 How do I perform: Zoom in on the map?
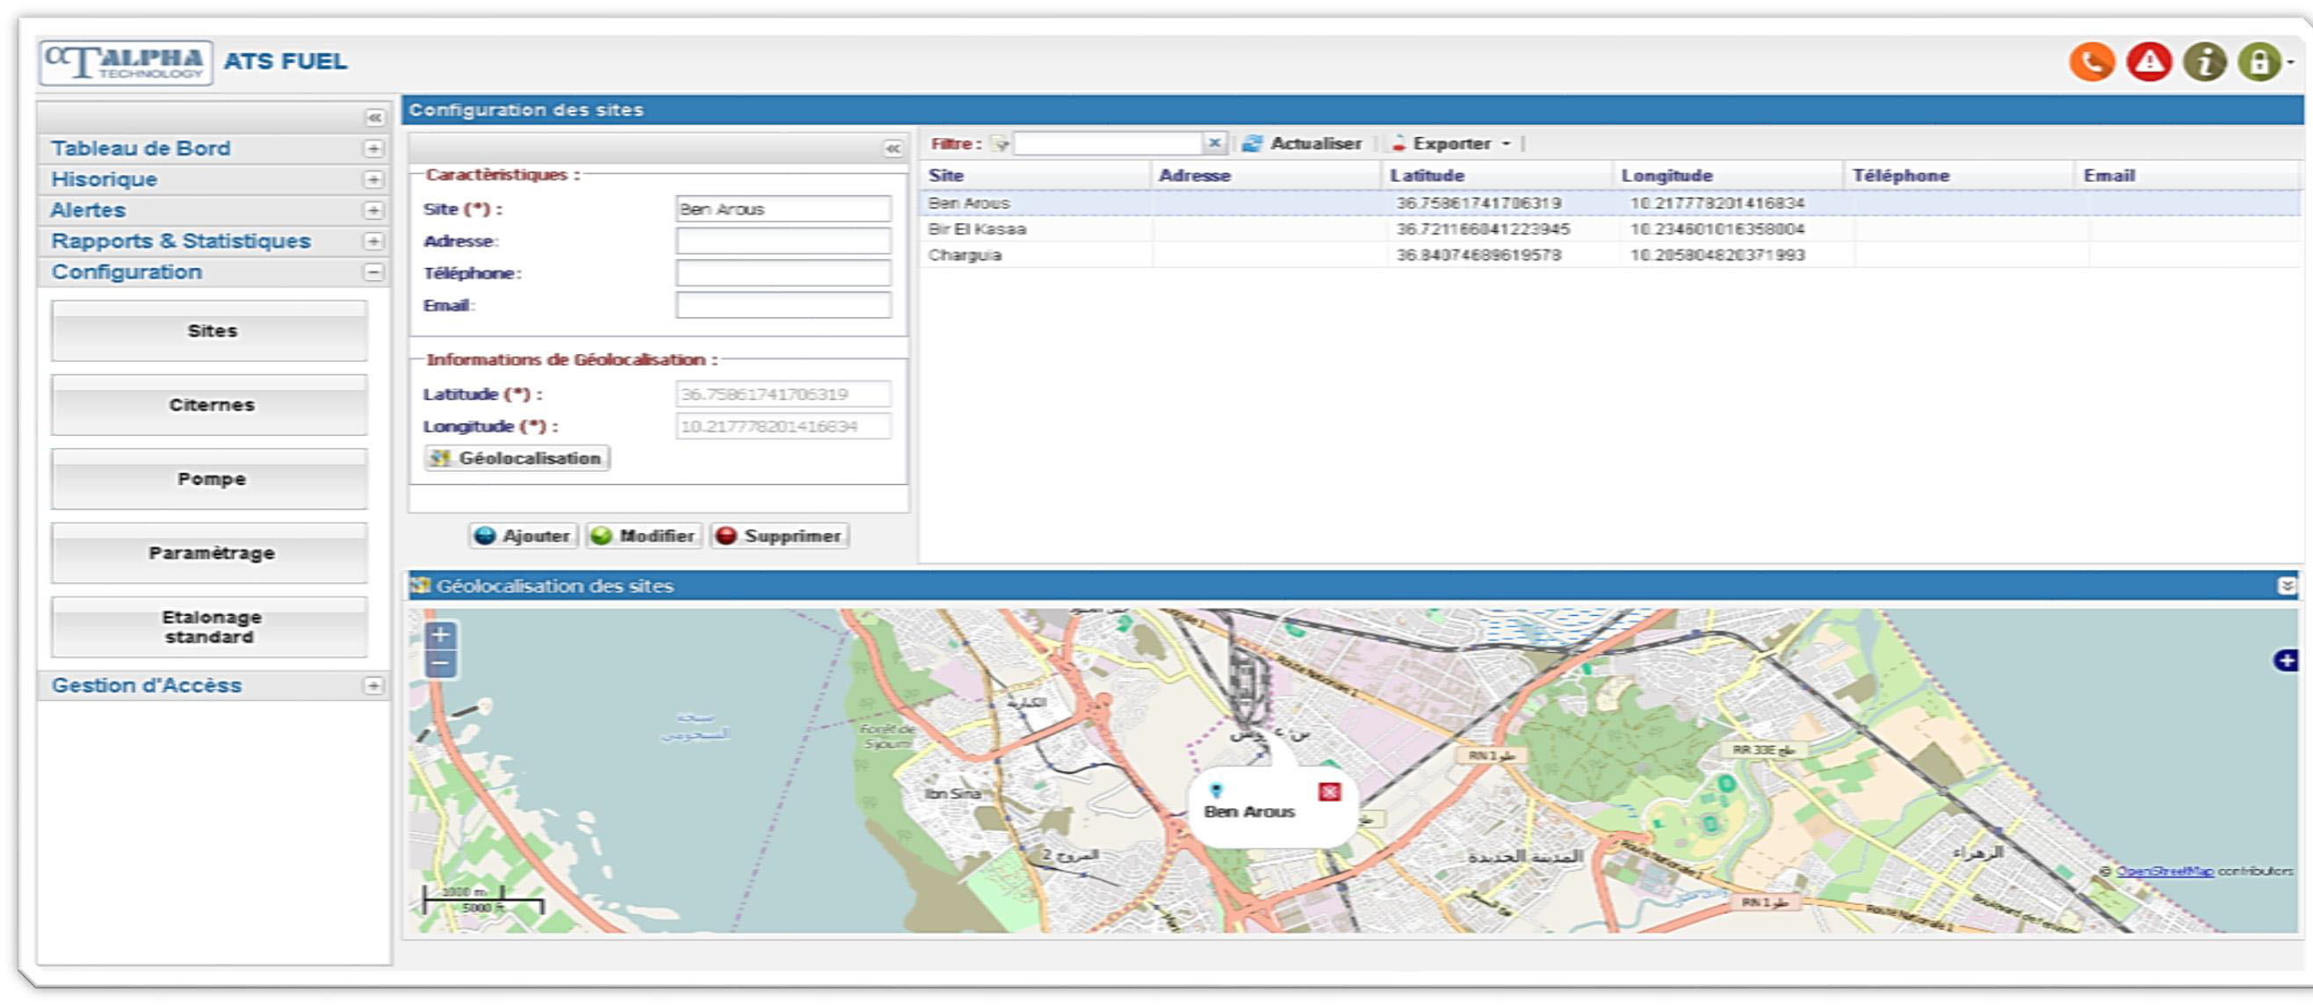pyautogui.click(x=440, y=635)
